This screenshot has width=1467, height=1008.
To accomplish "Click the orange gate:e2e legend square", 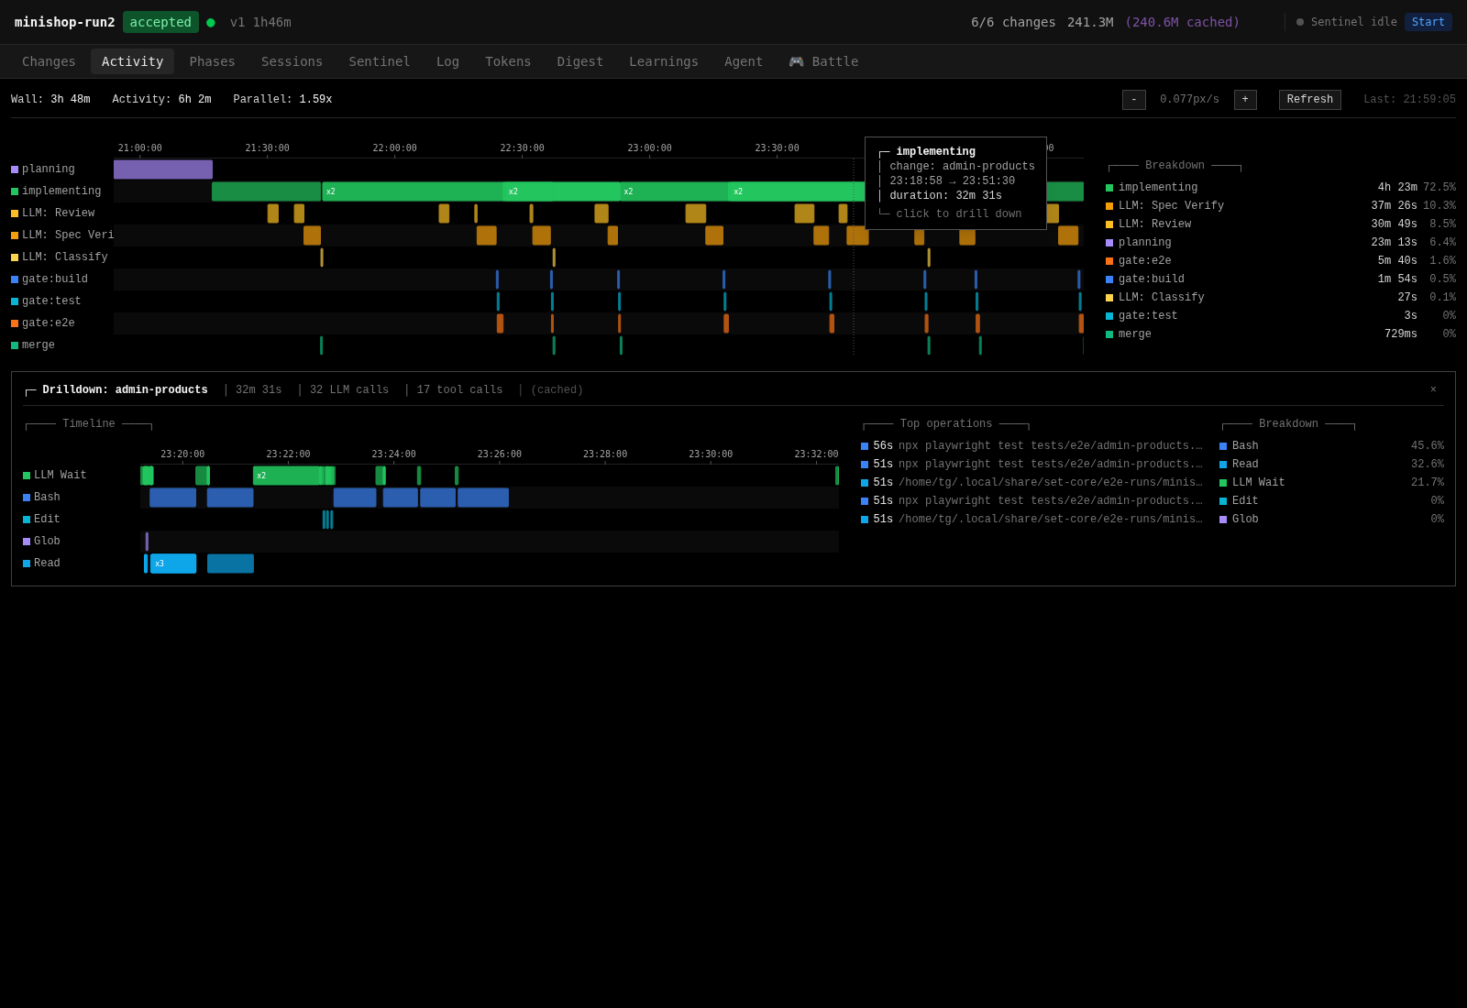I will pos(1109,260).
